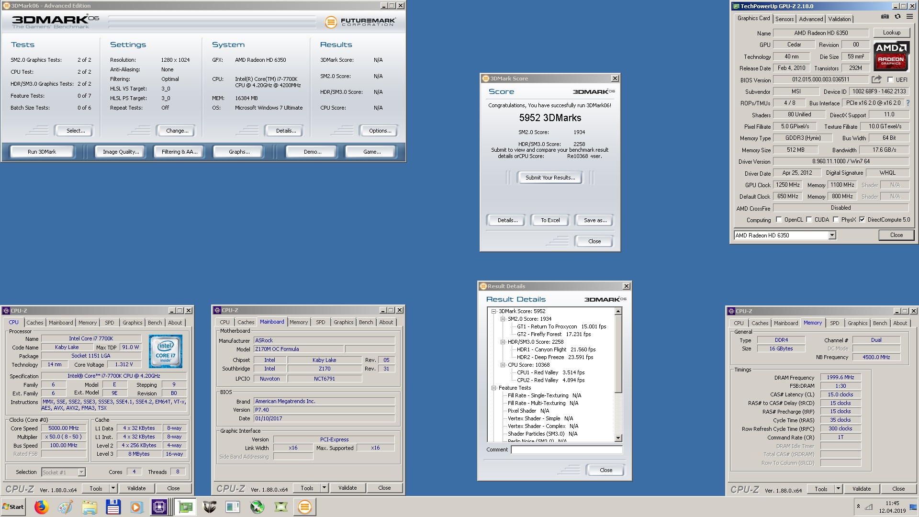Click the small window-panel taskbar icon
The height and width of the screenshot is (517, 919).
click(x=233, y=507)
